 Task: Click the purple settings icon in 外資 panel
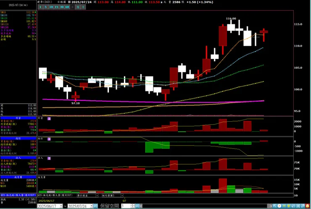pos(49,119)
